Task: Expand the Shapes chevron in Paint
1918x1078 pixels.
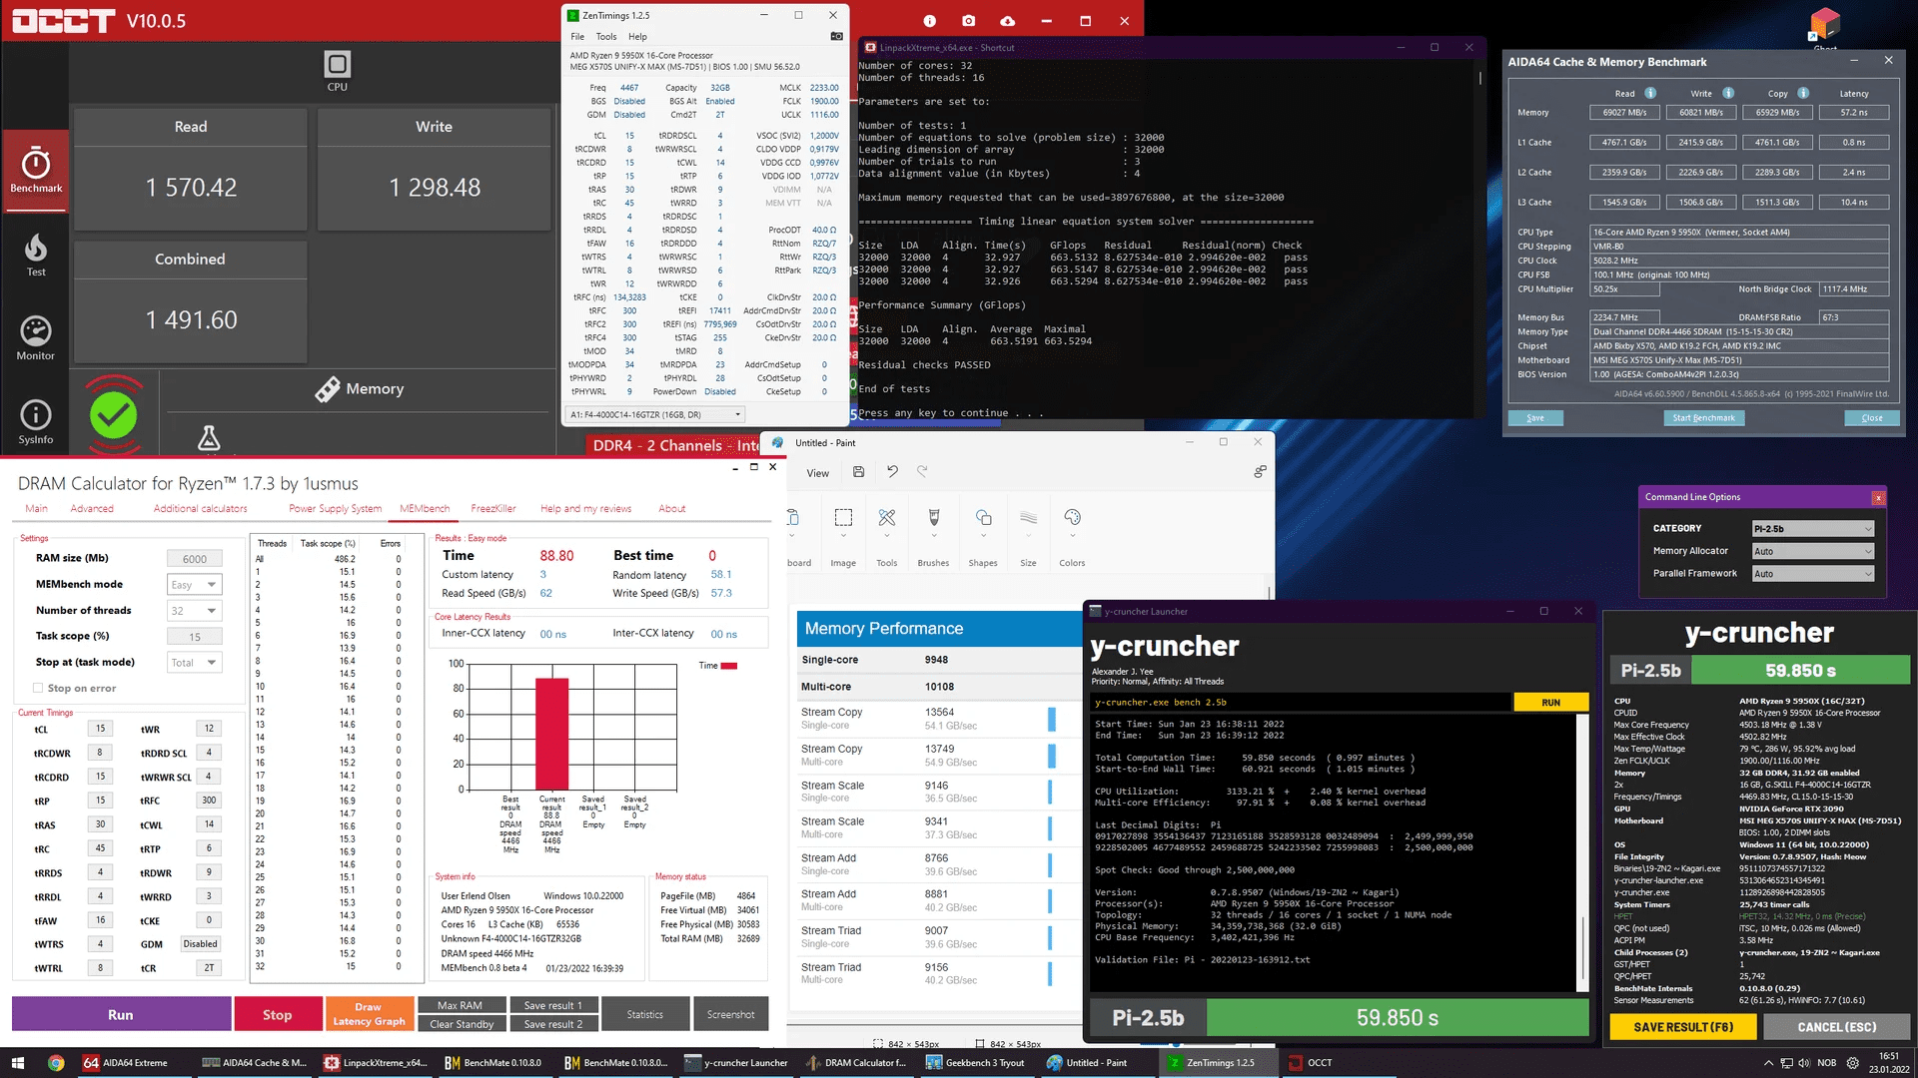Action: 983,536
